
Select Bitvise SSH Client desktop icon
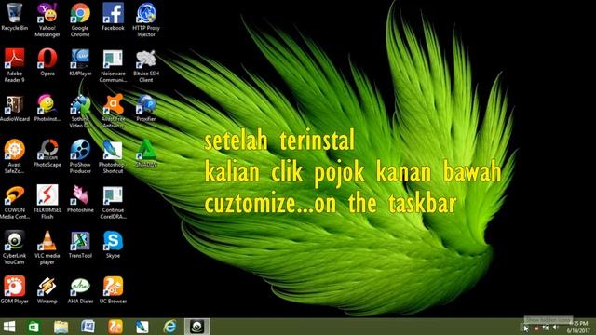coord(146,66)
